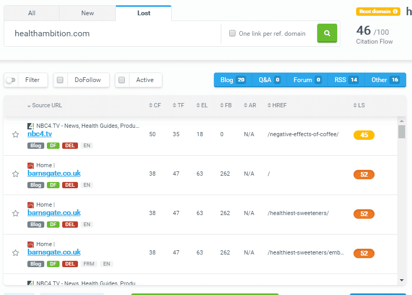Image resolution: width=412 pixels, height=295 pixels.
Task: Filter by Other link type
Action: click(385, 80)
